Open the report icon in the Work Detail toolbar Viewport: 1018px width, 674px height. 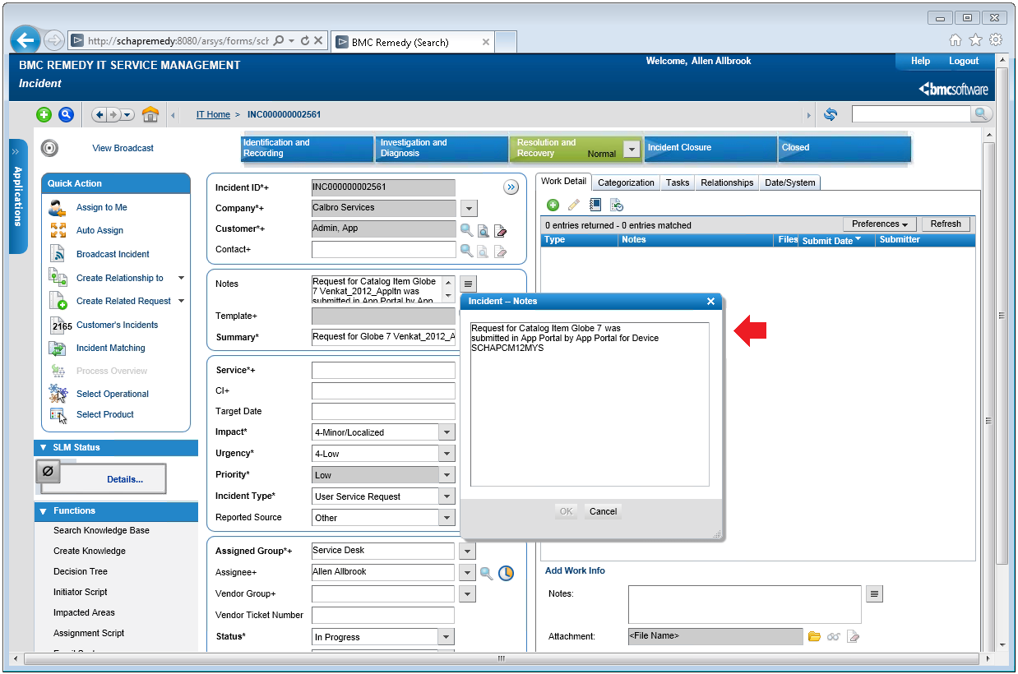595,205
